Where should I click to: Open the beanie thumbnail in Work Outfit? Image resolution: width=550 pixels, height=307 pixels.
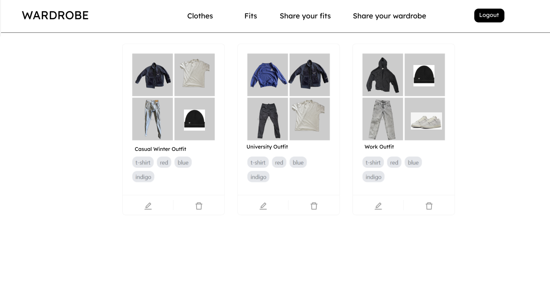pos(424,74)
